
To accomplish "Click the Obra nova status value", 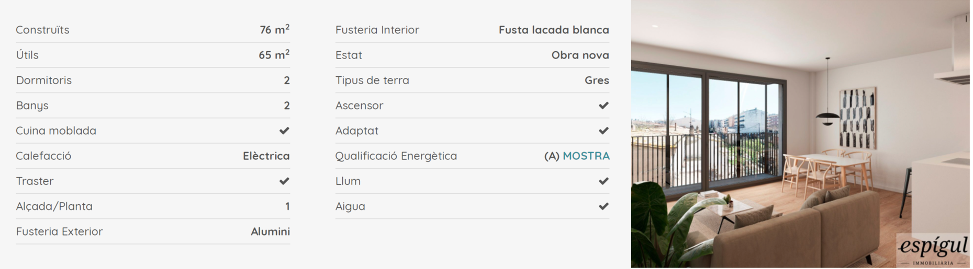I will click(x=580, y=55).
